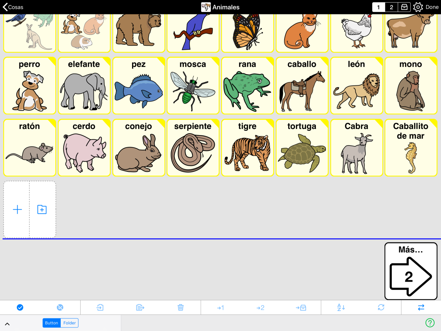Tap the copy to export icon
The width and height of the screenshot is (441, 331).
[140, 307]
